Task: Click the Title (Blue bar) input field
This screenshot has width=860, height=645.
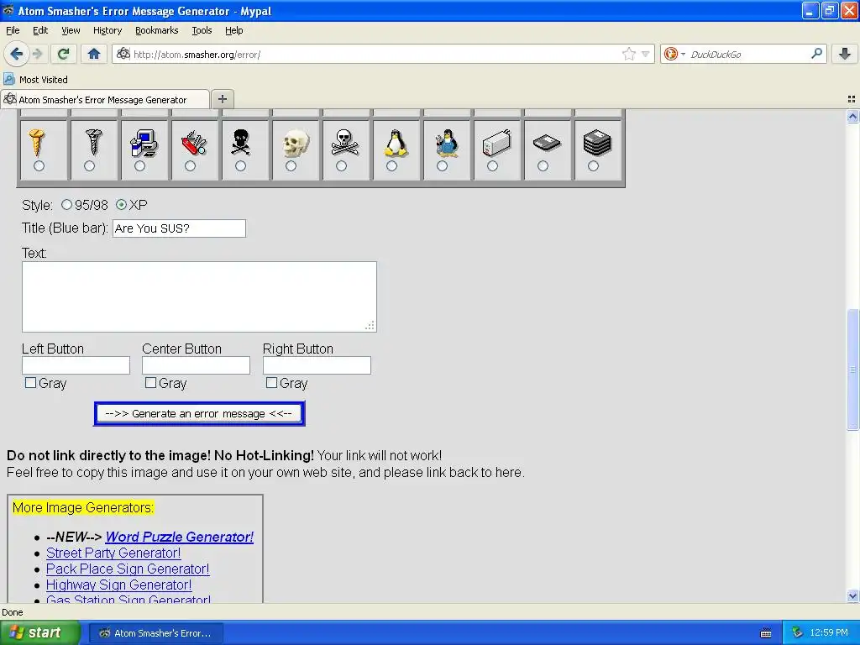Action: point(180,228)
